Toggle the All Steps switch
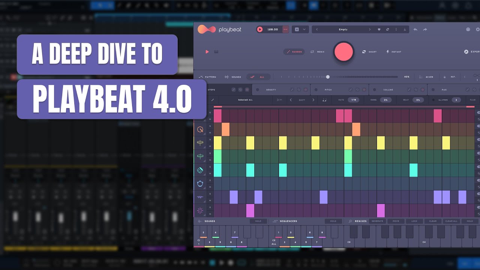This screenshot has height=270, width=480. tap(433, 100)
